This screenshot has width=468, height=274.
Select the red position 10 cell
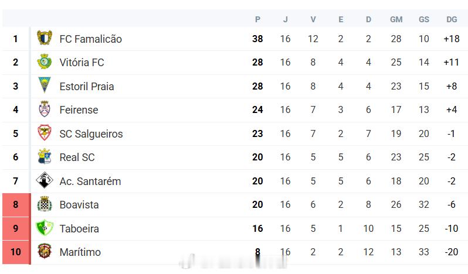[16, 252]
